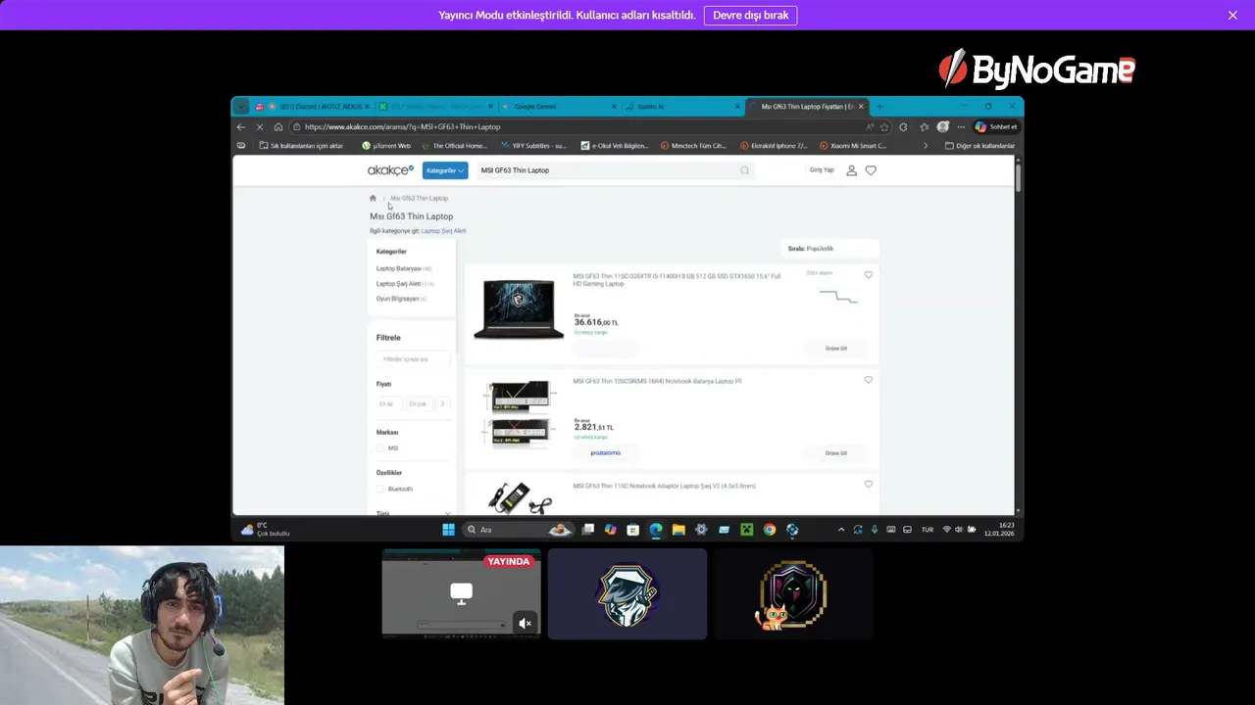
Task: Switch to the Google Gemini tab
Action: tap(560, 106)
